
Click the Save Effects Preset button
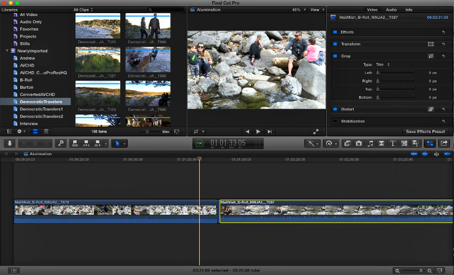point(427,131)
